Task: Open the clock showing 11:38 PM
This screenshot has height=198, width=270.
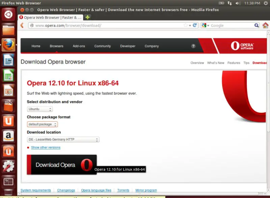Action: tap(252, 3)
